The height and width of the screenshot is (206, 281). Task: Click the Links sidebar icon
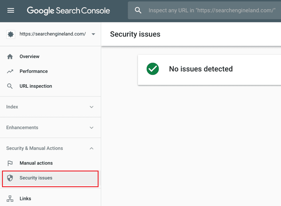10,199
